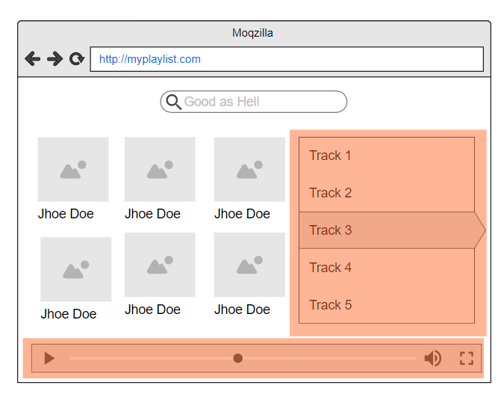Reload the page with the refresh icon
The width and height of the screenshot is (504, 406).
77,58
